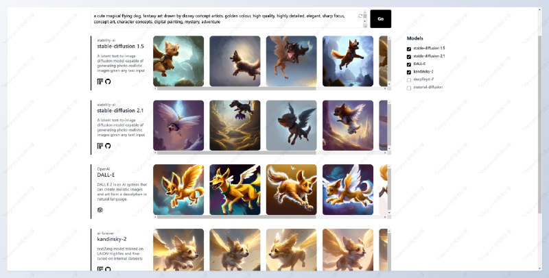Open the GitHub icon under stable-diffusion 1.5

108,81
